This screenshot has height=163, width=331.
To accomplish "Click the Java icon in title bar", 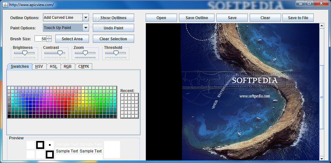I will 5,4.
